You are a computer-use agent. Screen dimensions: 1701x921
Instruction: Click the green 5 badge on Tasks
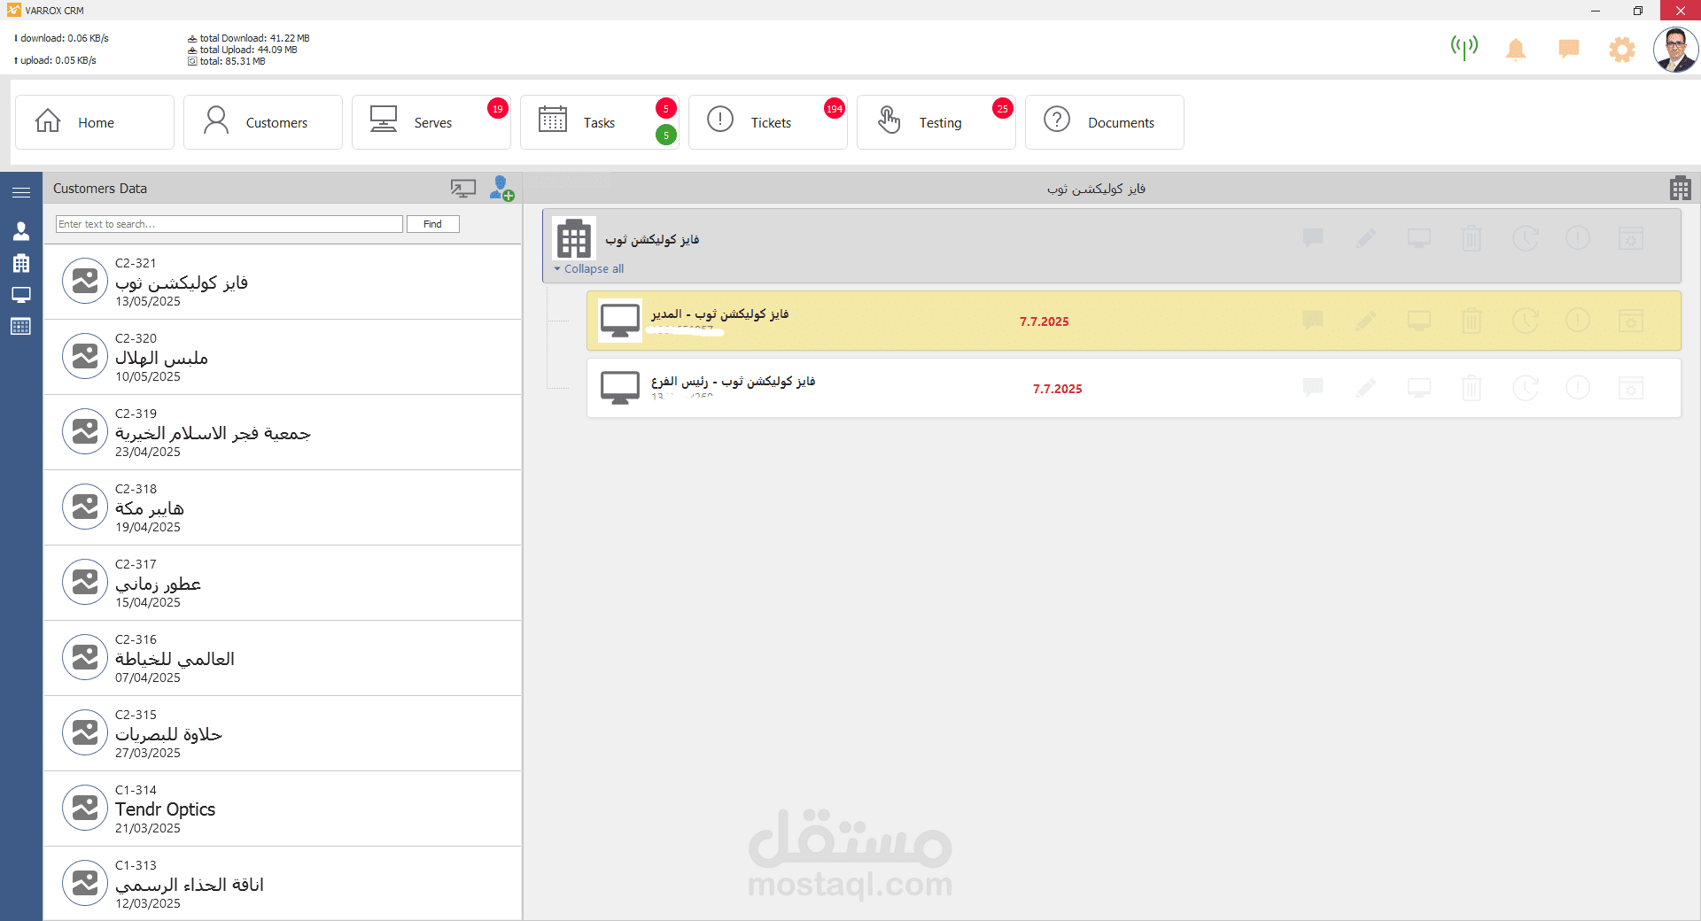[x=665, y=135]
